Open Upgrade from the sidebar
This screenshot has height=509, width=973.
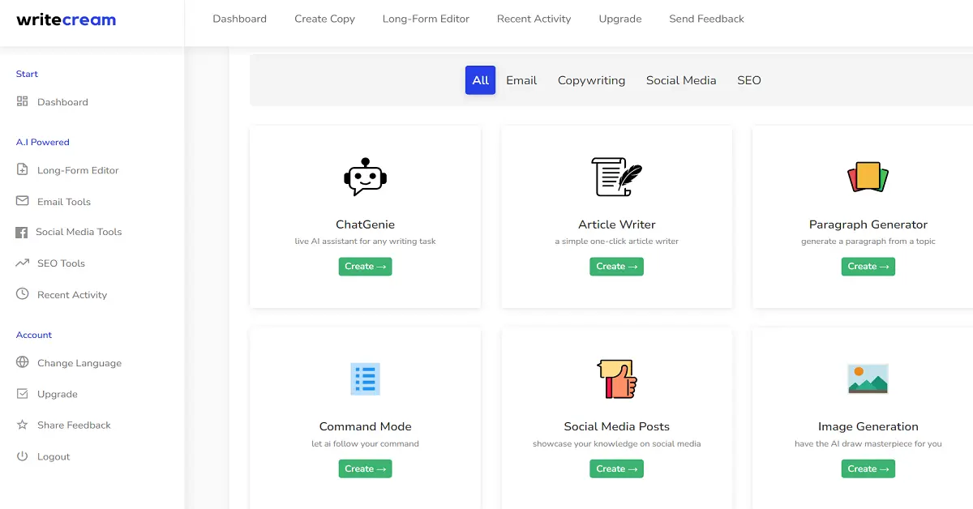[x=56, y=393]
